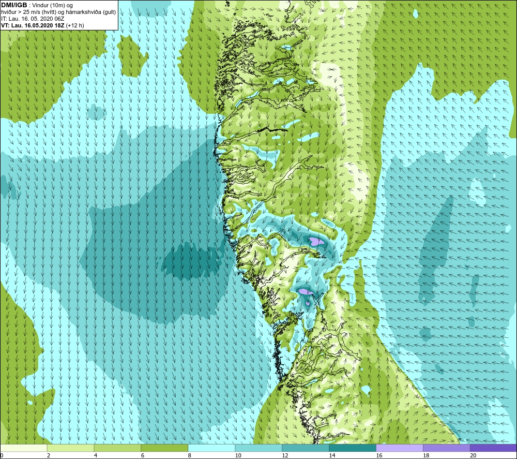Image resolution: width=517 pixels, height=459 pixels.
Task: Click the 4-6 m/s green legend swatch
Action: pos(117,448)
